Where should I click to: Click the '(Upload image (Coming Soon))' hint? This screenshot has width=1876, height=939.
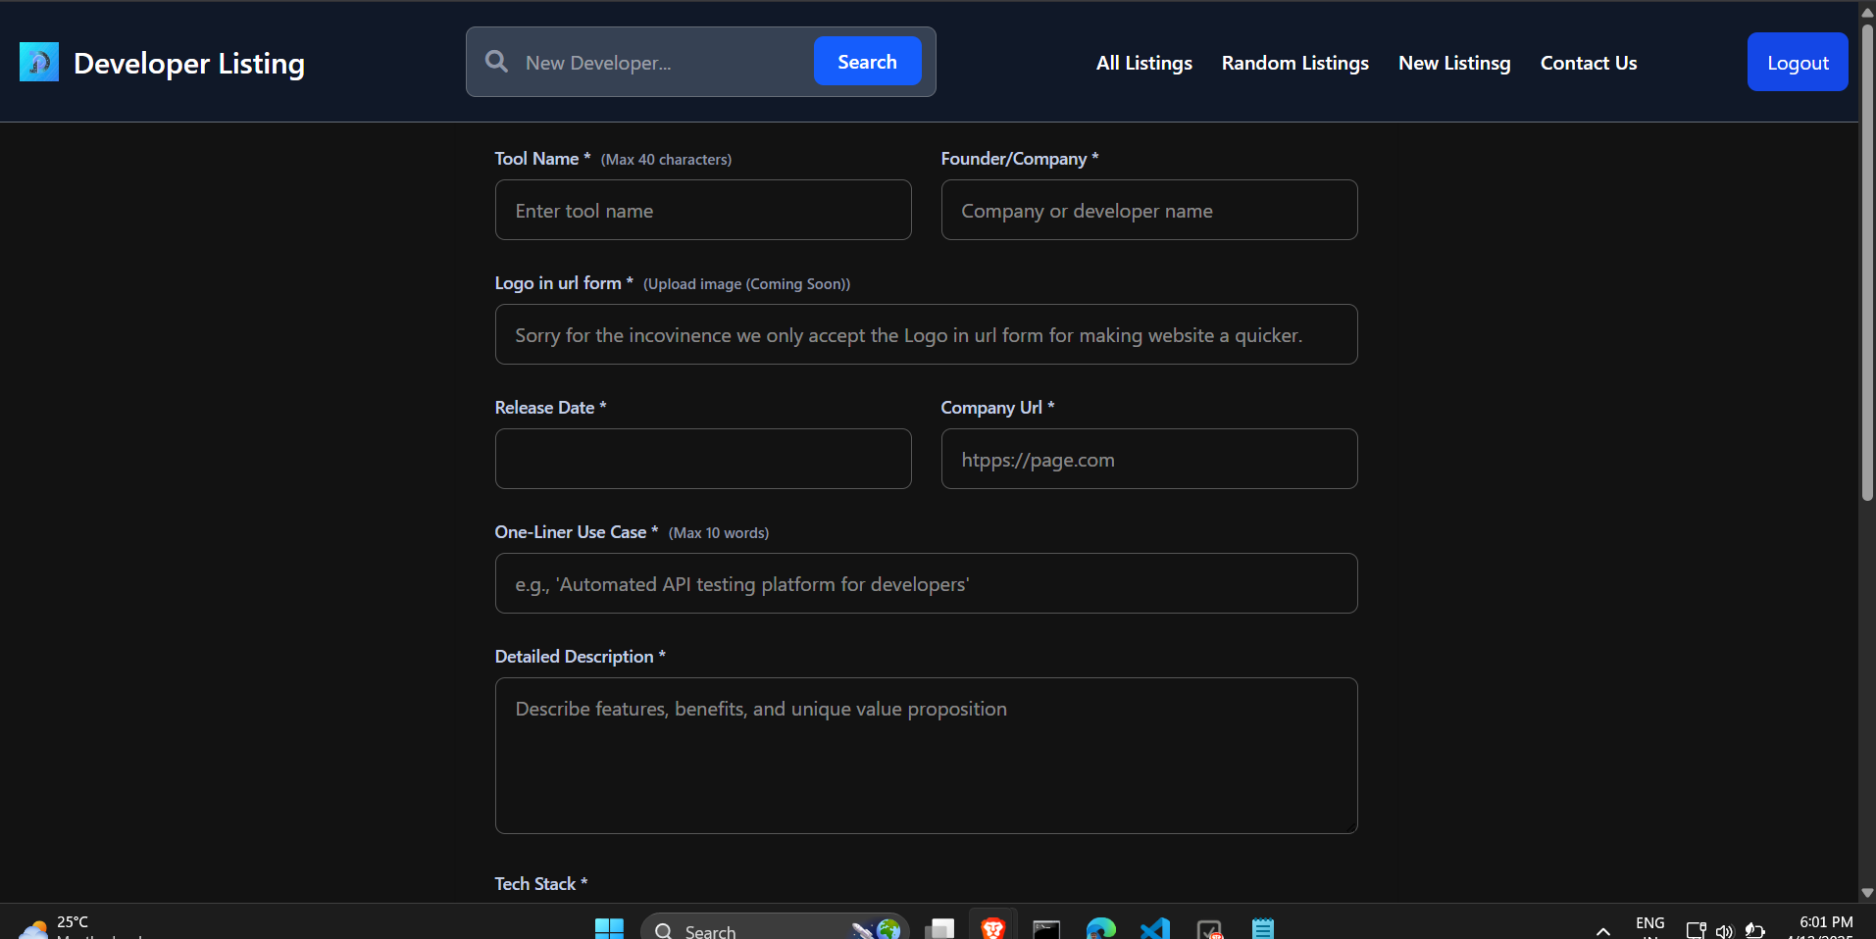pyautogui.click(x=746, y=284)
